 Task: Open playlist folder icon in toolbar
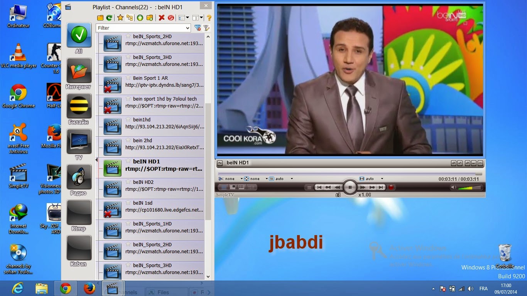click(100, 18)
